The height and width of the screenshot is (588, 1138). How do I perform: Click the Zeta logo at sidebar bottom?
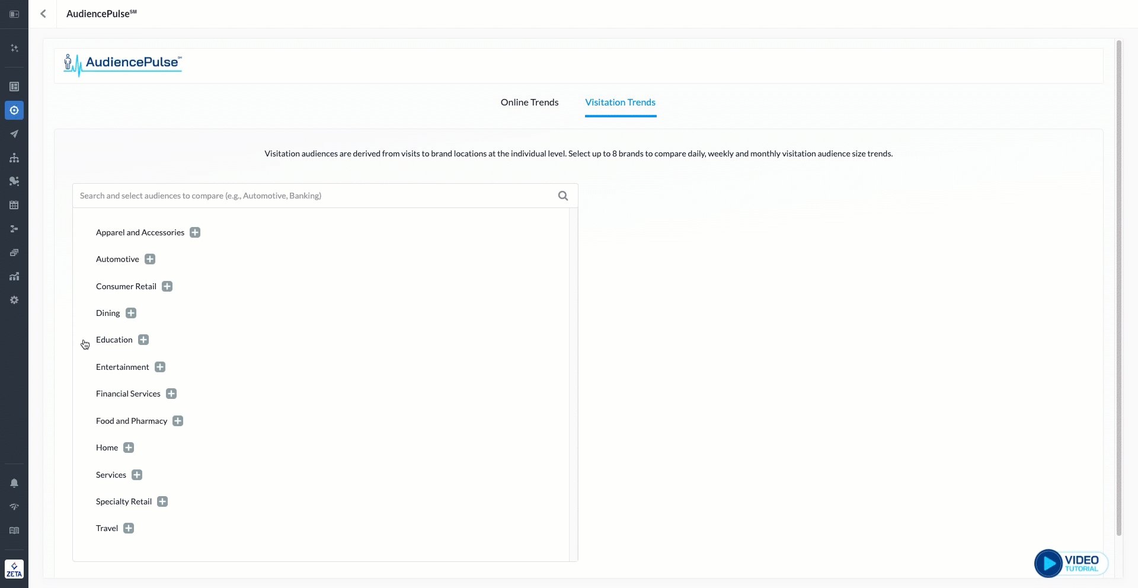pyautogui.click(x=14, y=569)
